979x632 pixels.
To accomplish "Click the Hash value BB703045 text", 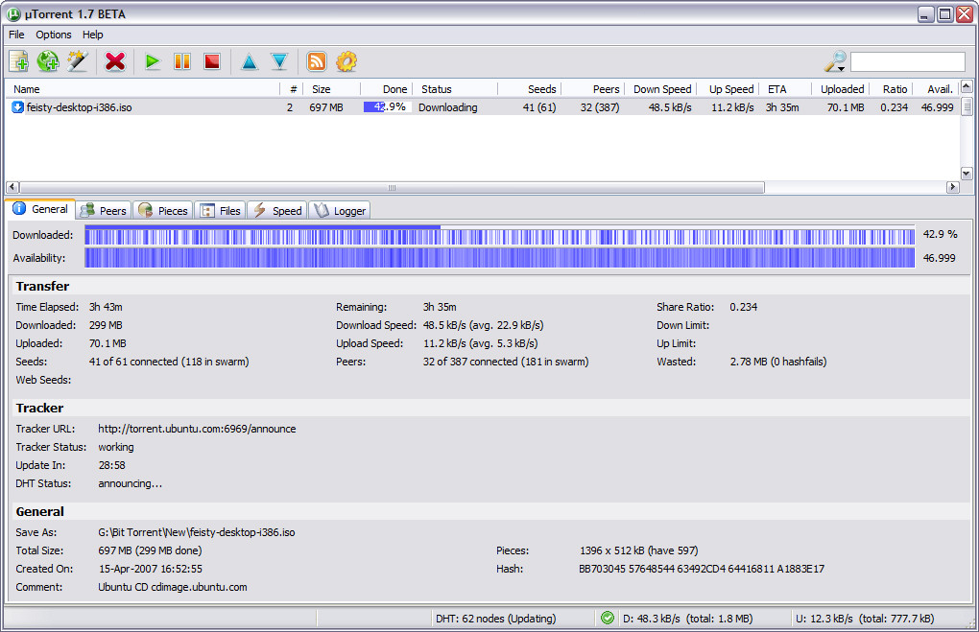I will click(702, 569).
